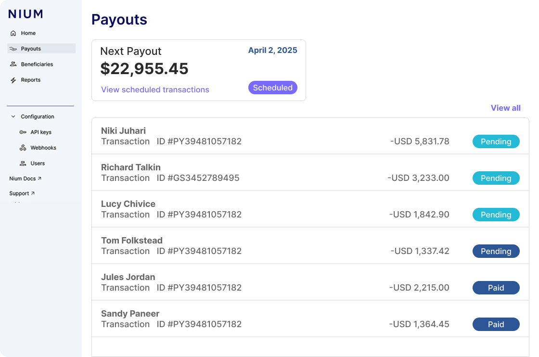Viewport: 539px width, 357px height.
Task: Click the Beneficiaries person icon
Action: (x=13, y=64)
